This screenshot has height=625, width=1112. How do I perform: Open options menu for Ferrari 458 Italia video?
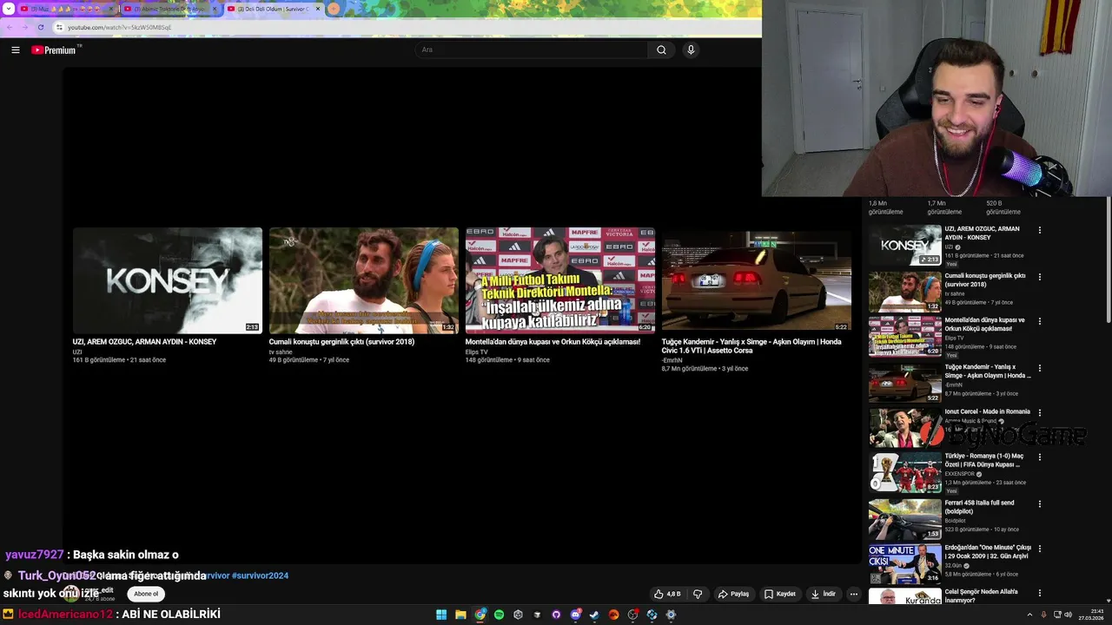tap(1039, 504)
